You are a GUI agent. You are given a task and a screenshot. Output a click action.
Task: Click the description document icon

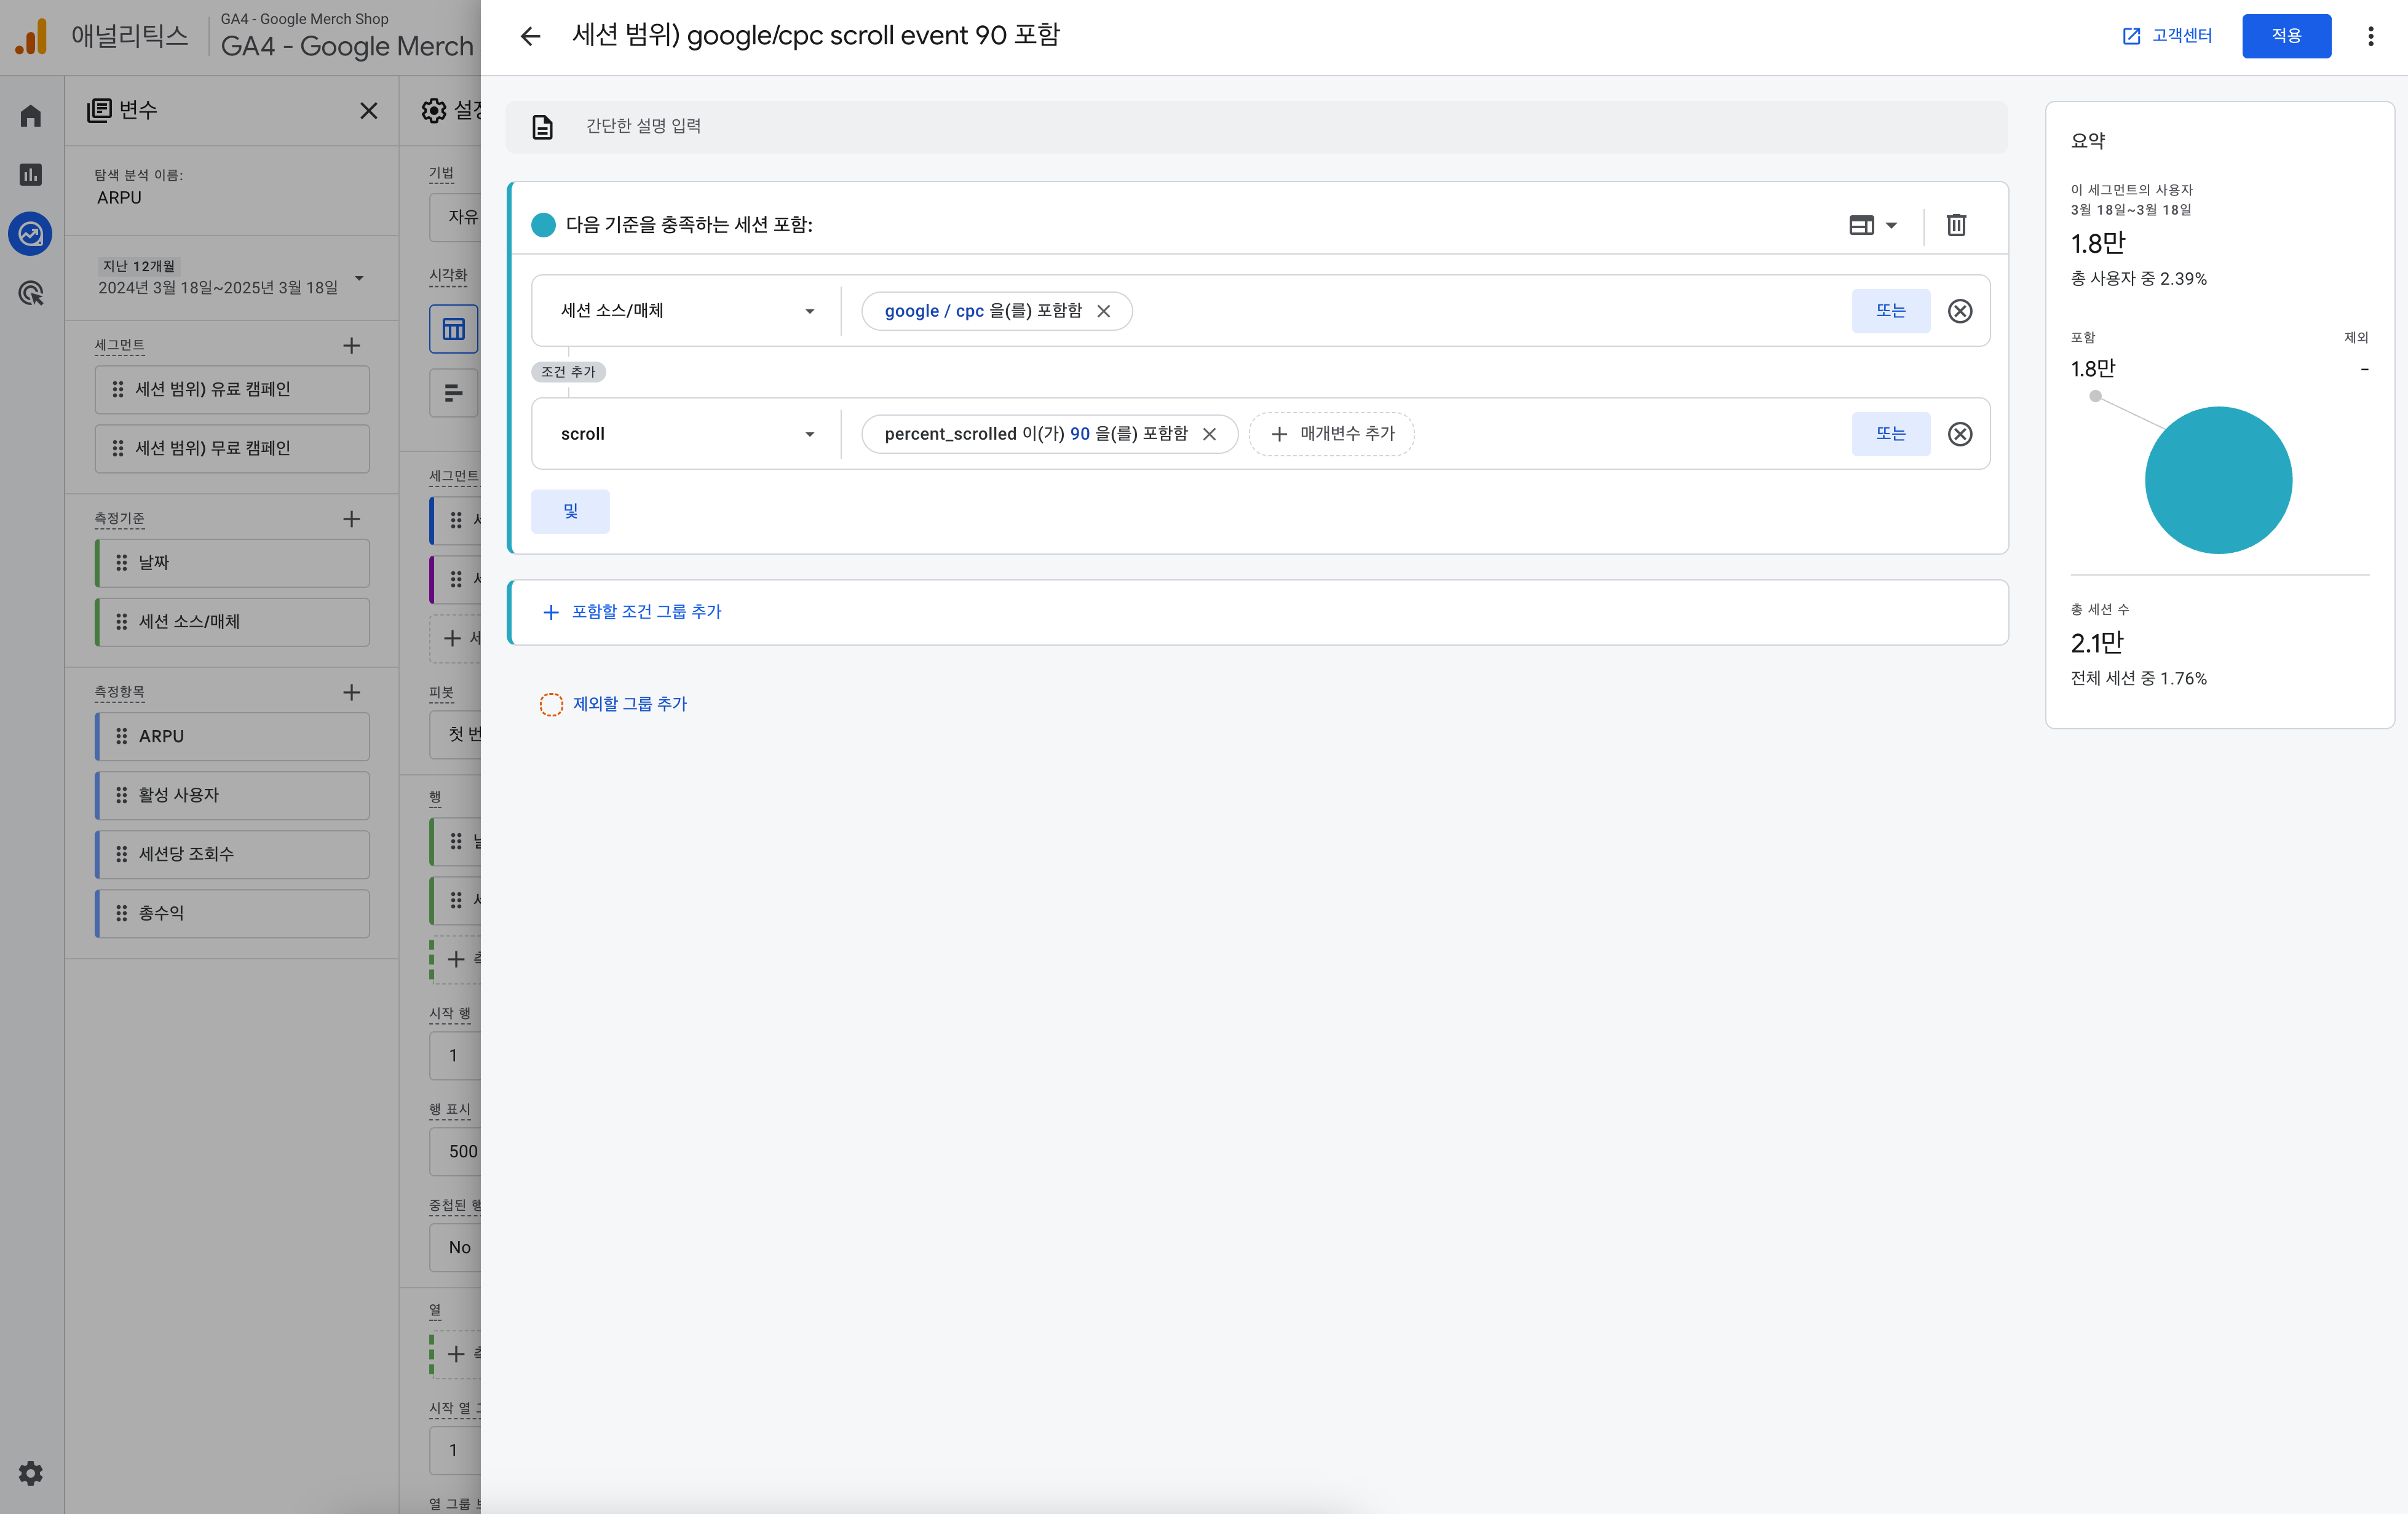click(542, 127)
